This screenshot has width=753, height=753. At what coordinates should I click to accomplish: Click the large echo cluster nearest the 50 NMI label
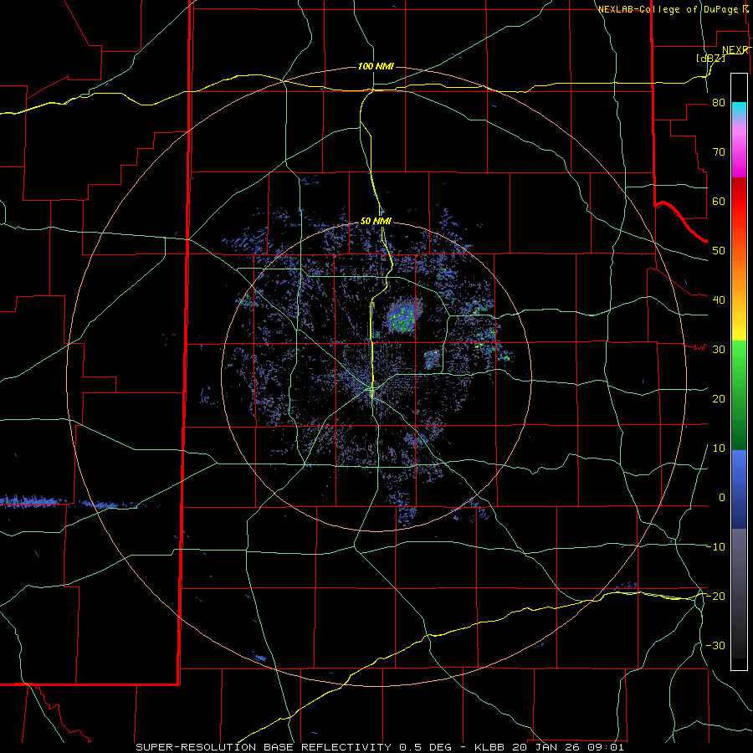click(x=403, y=315)
